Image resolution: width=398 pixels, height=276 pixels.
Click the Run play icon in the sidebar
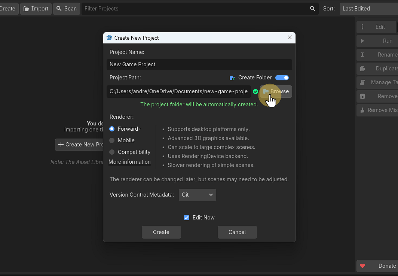tap(363, 41)
